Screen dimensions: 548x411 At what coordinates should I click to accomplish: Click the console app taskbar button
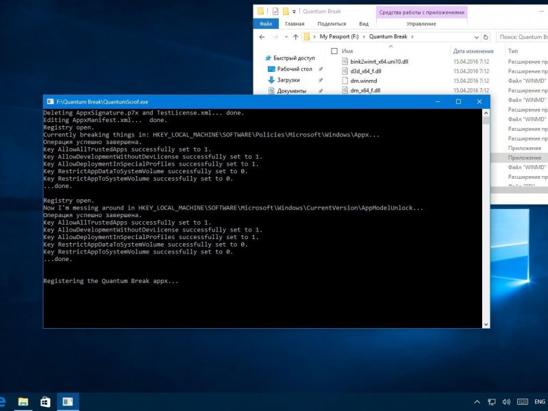[68, 401]
